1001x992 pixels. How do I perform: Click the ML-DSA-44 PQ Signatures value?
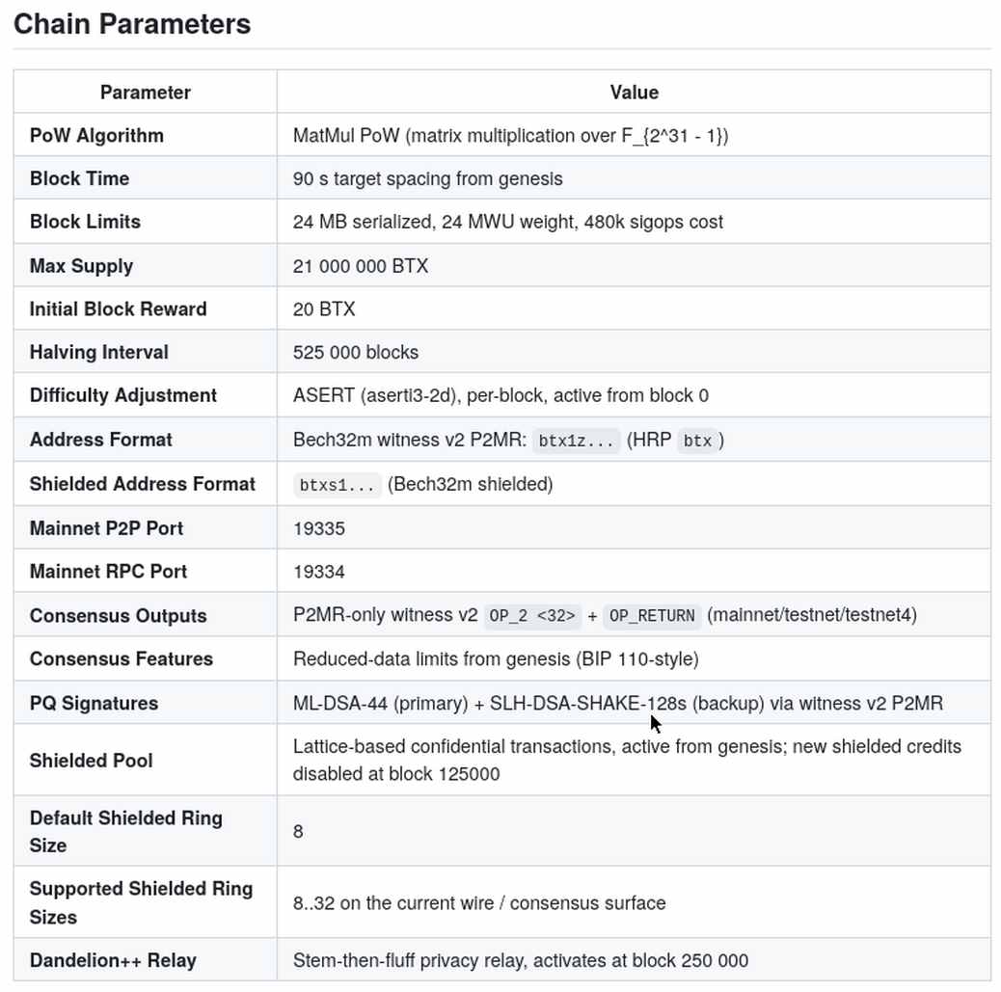[x=618, y=703]
